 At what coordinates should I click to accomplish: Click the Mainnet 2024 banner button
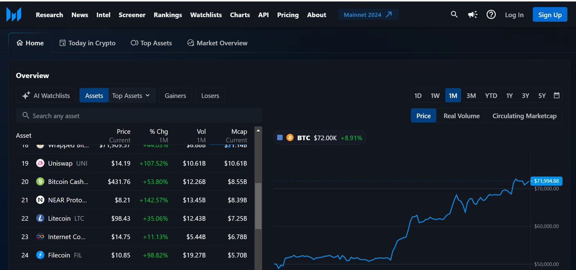tap(368, 15)
